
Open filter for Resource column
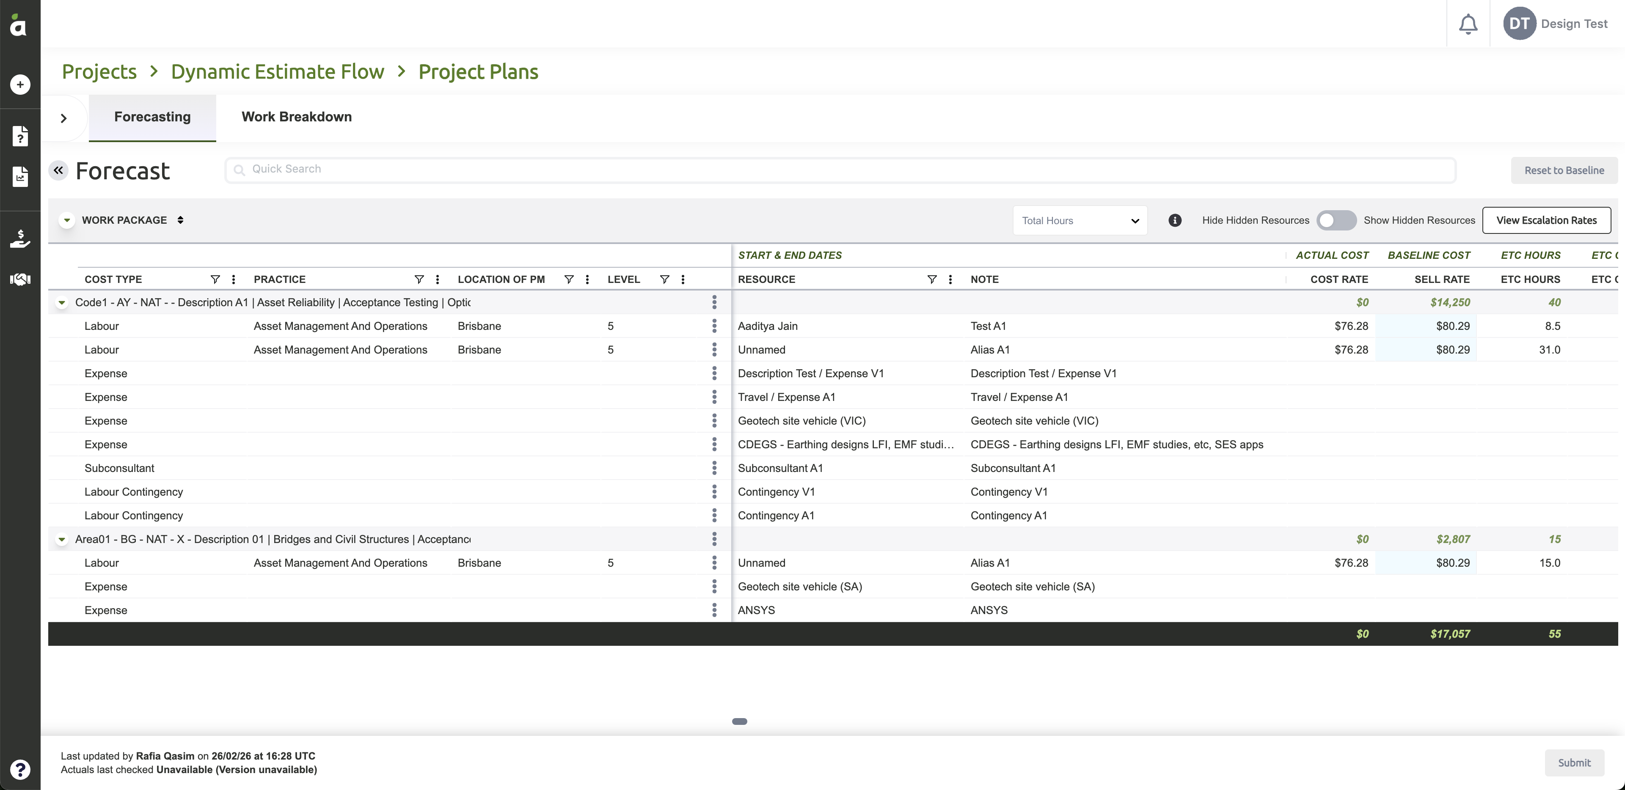coord(932,279)
